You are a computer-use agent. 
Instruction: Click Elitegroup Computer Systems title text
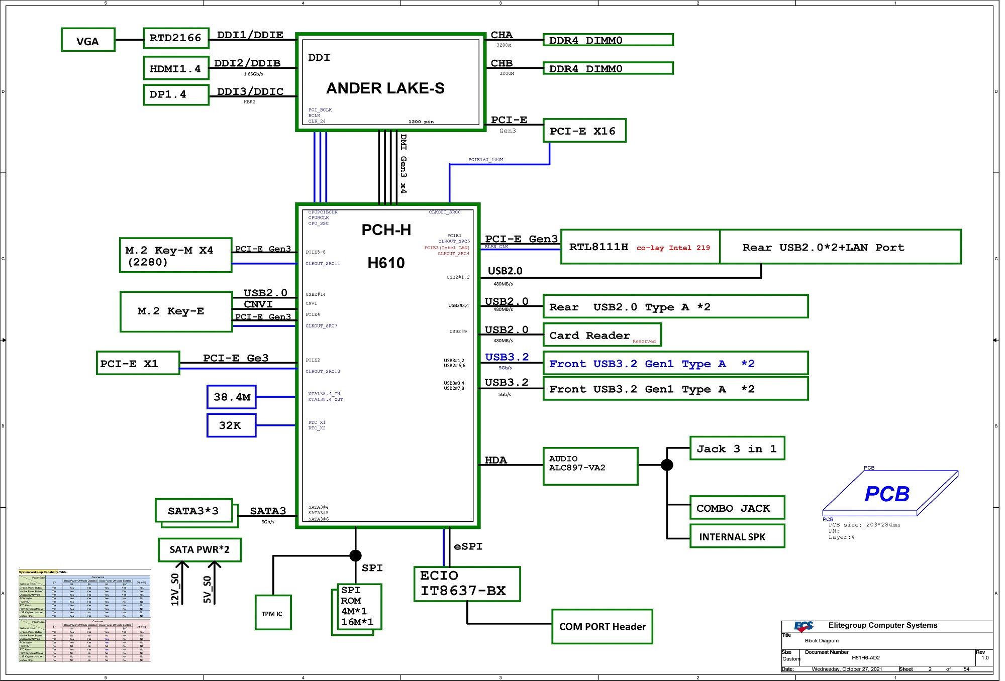pyautogui.click(x=883, y=625)
